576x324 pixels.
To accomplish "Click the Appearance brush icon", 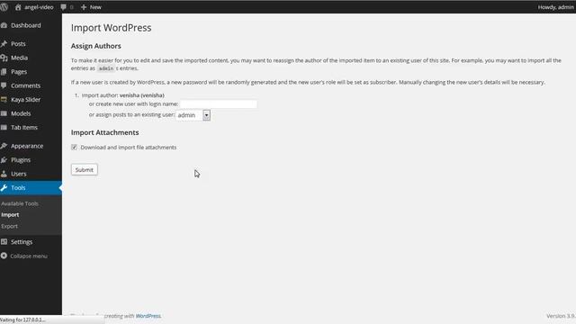I will (4, 146).
